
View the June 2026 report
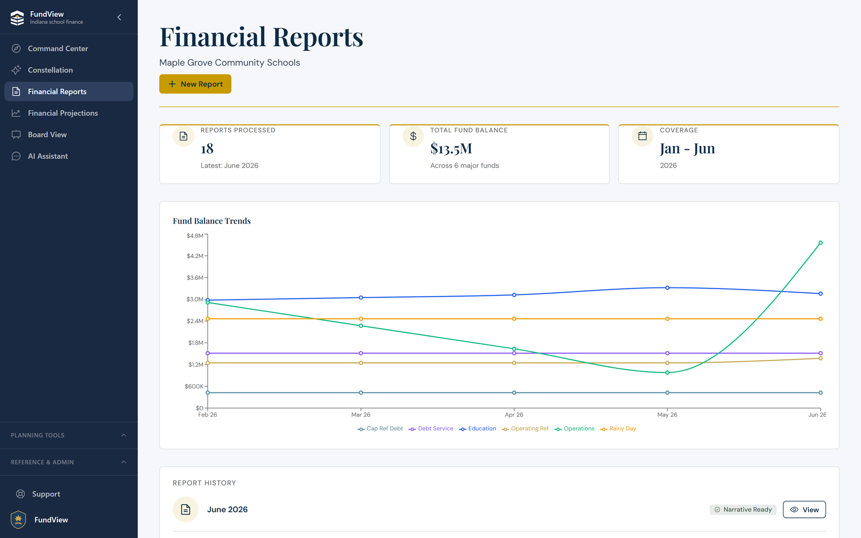[804, 510]
